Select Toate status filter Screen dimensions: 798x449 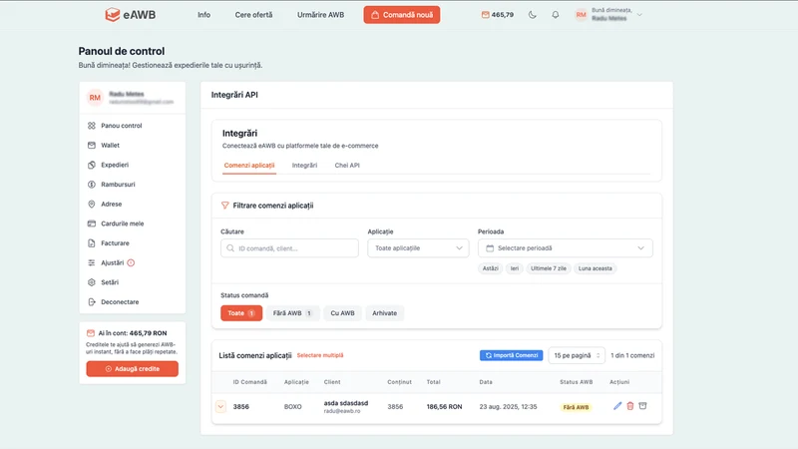[241, 313]
